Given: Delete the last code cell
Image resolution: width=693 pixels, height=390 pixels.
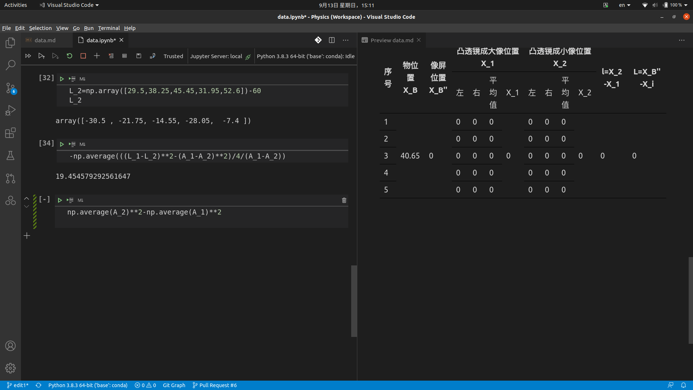Looking at the screenshot, I should click(344, 200).
